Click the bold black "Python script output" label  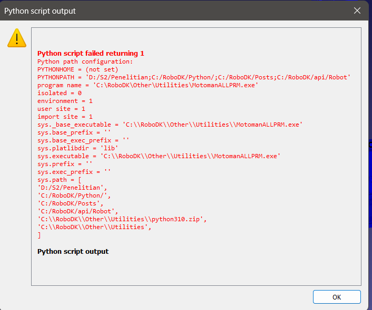tap(73, 252)
